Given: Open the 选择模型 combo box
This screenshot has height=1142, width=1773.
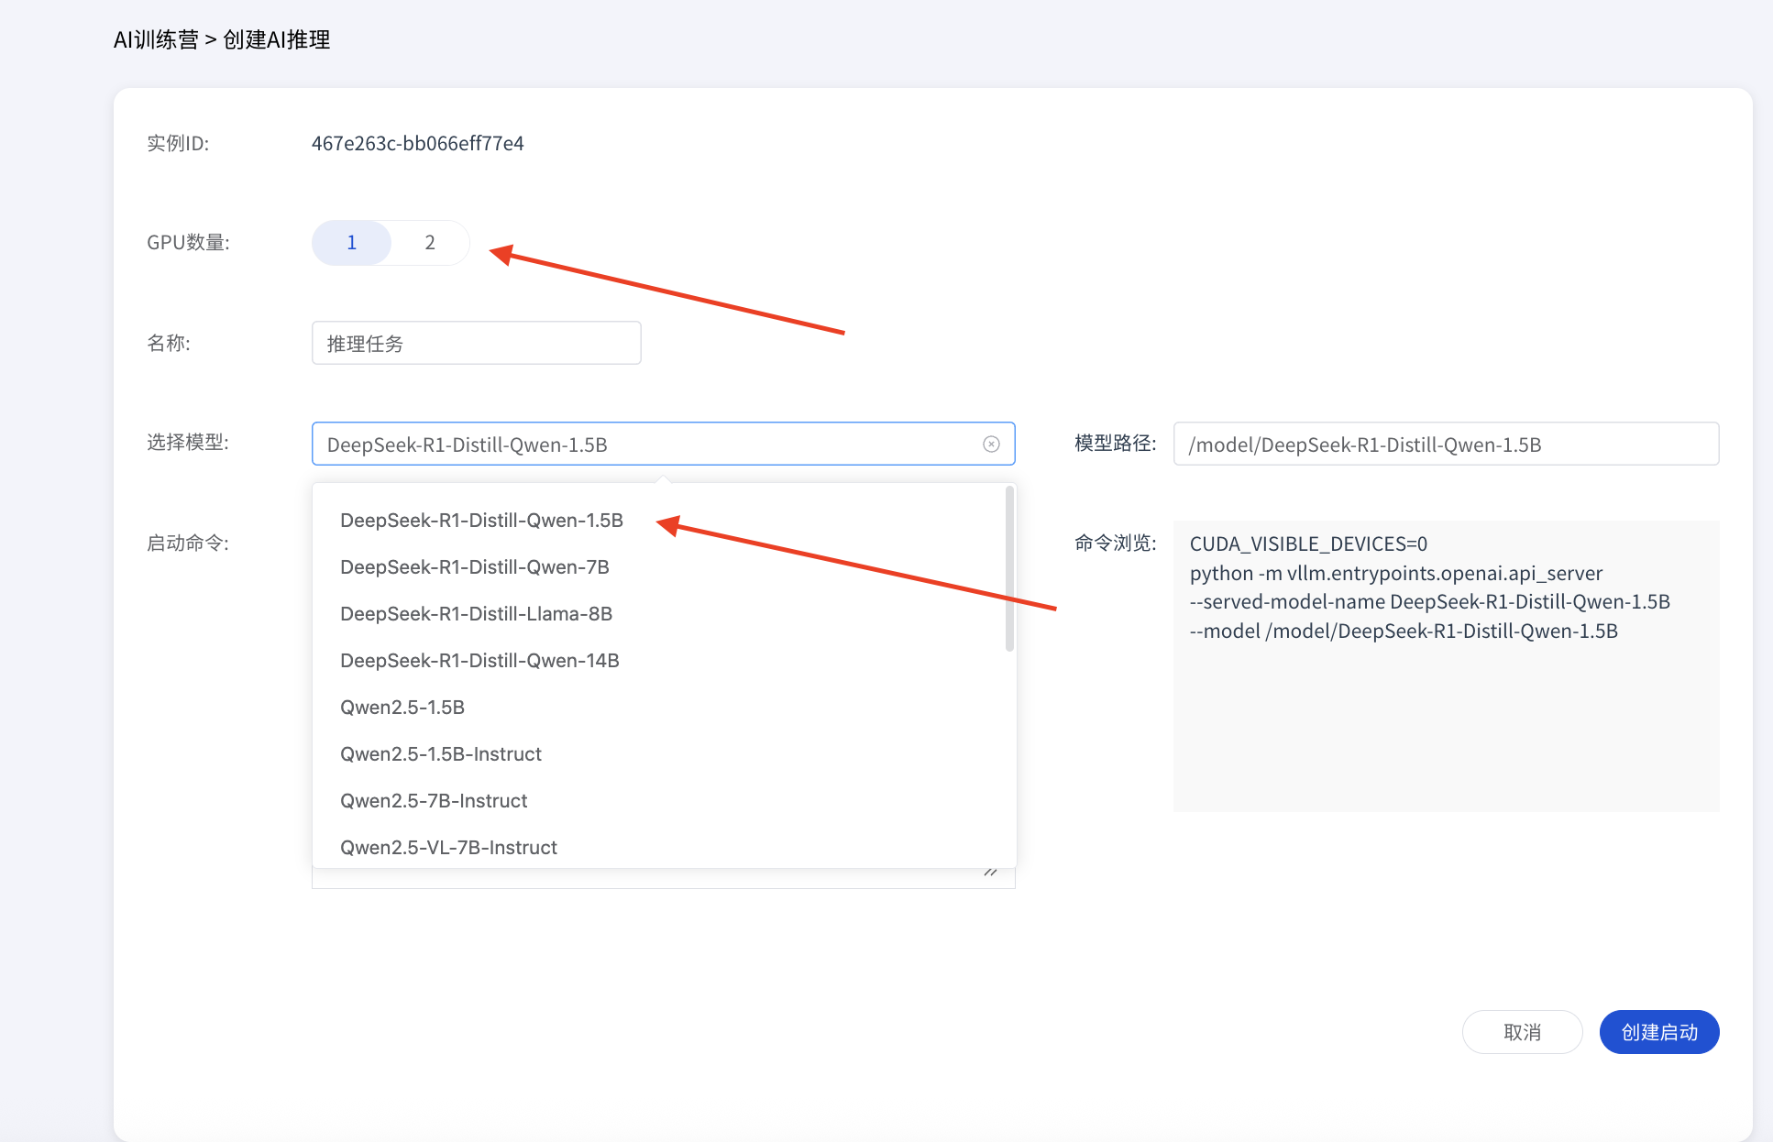Looking at the screenshot, I should click(x=663, y=444).
